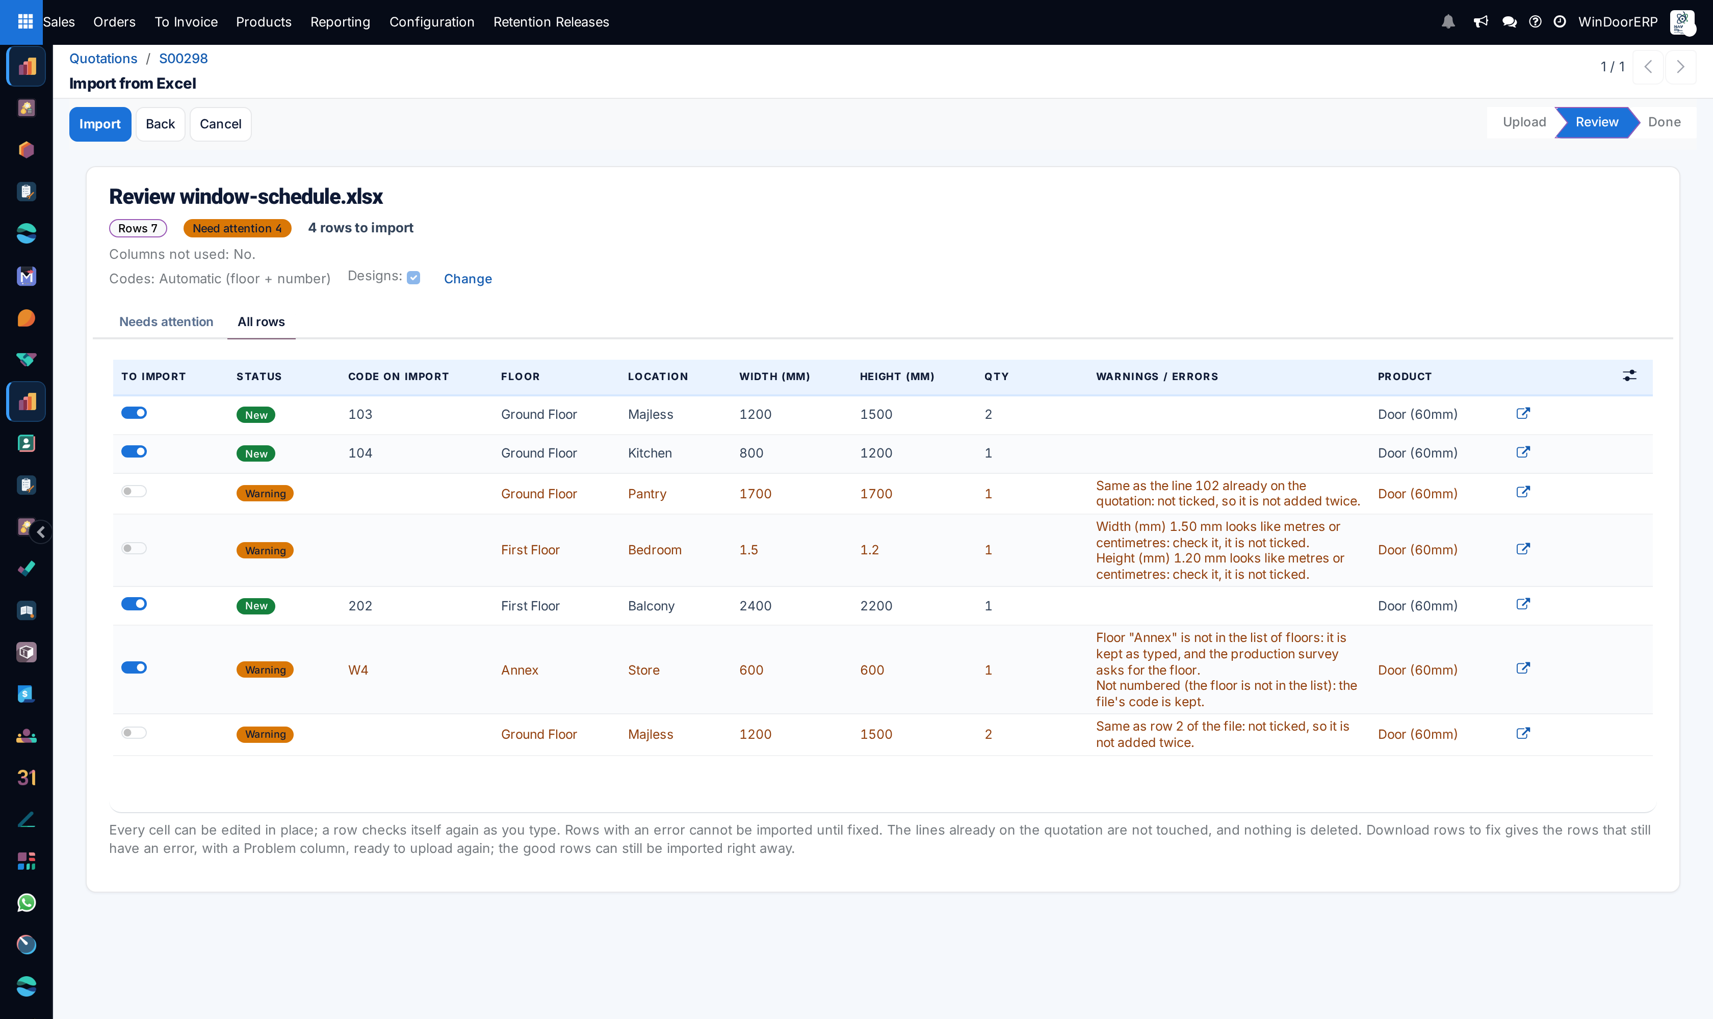Disable import for Balcony row 202
This screenshot has height=1019, width=1713.
click(134, 604)
